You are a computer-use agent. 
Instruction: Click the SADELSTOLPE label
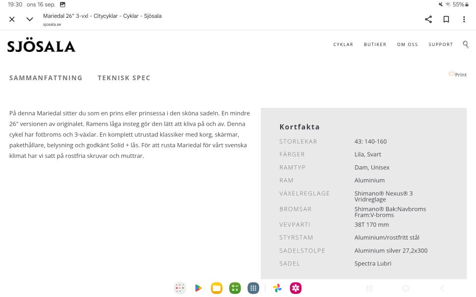302,250
